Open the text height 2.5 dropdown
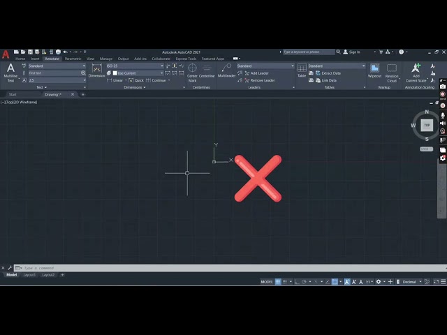Viewport: 447px width, 335px height. 57,80
